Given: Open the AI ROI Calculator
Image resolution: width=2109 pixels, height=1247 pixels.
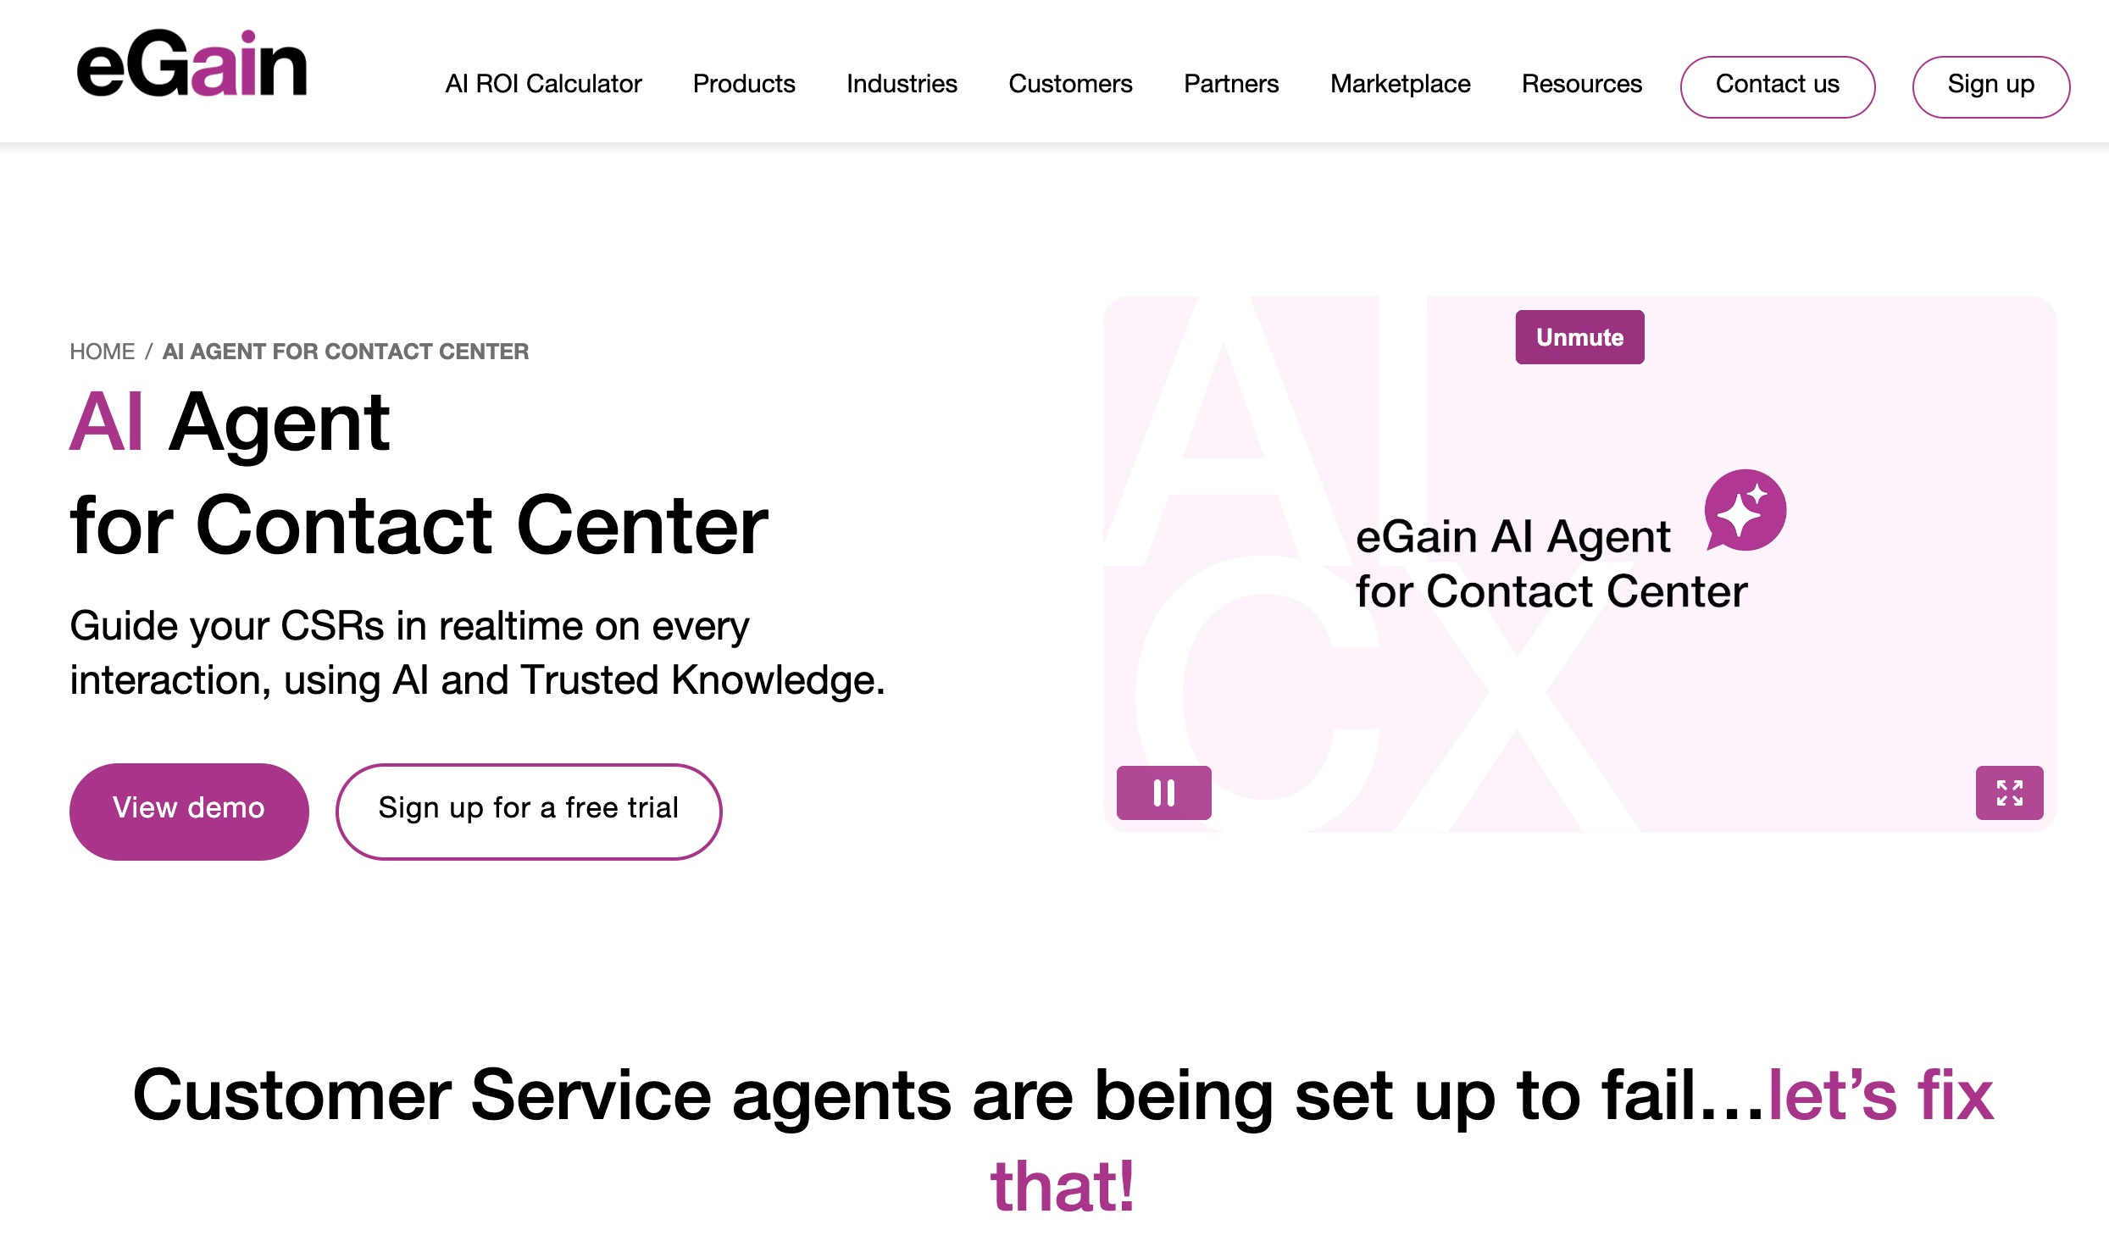Looking at the screenshot, I should coord(543,84).
